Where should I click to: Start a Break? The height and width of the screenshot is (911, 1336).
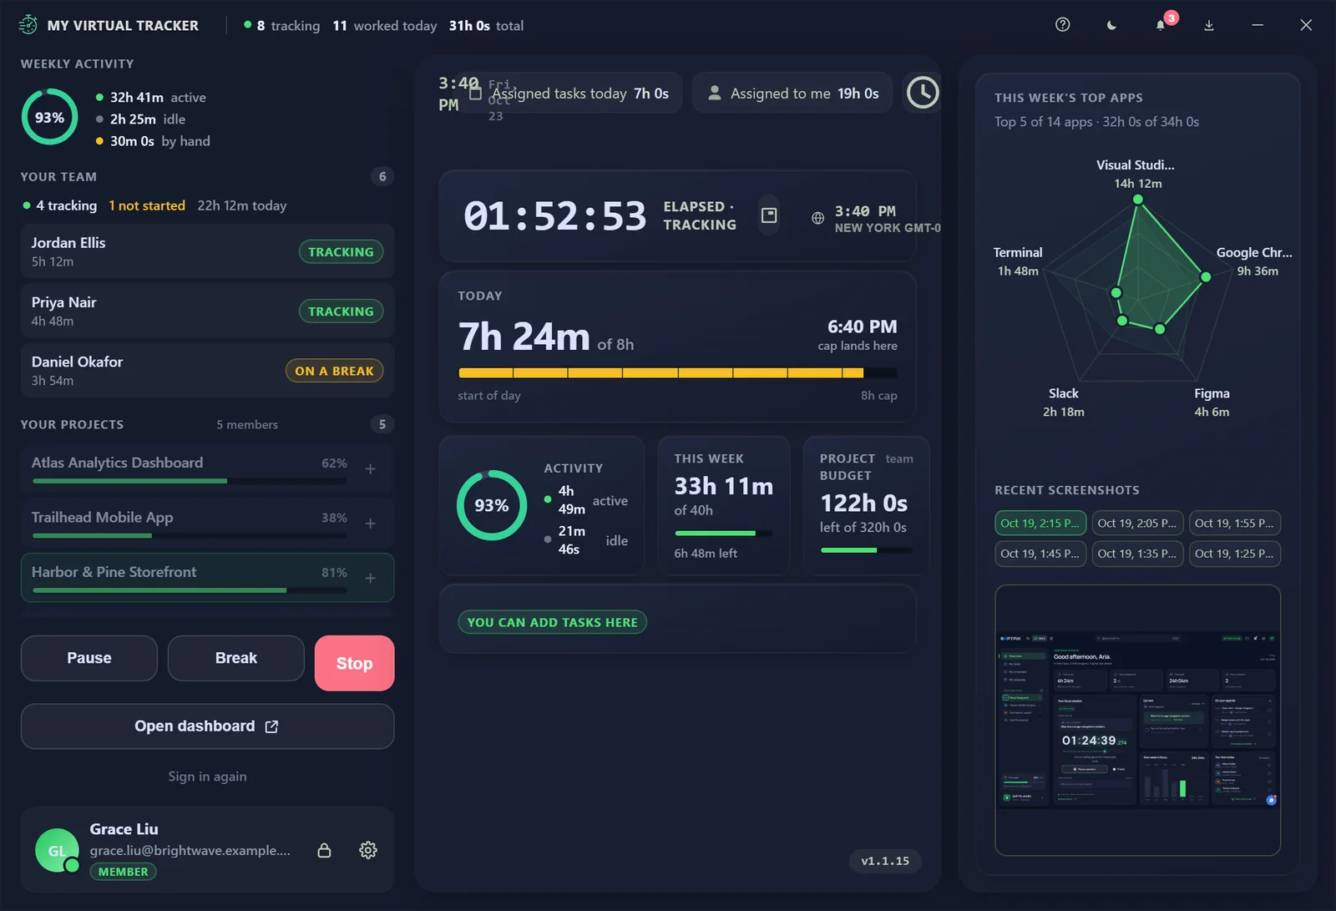(236, 658)
